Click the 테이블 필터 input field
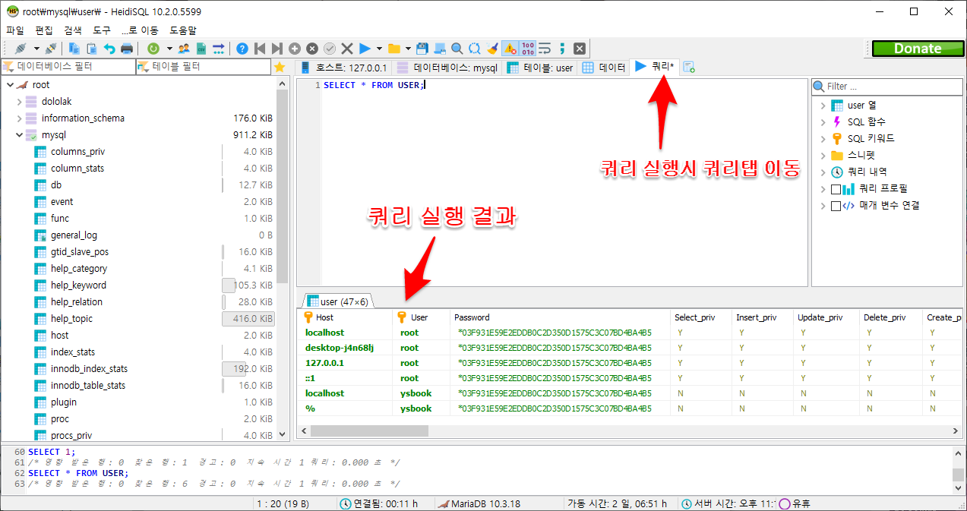Viewport: 967px width, 511px height. [204, 67]
